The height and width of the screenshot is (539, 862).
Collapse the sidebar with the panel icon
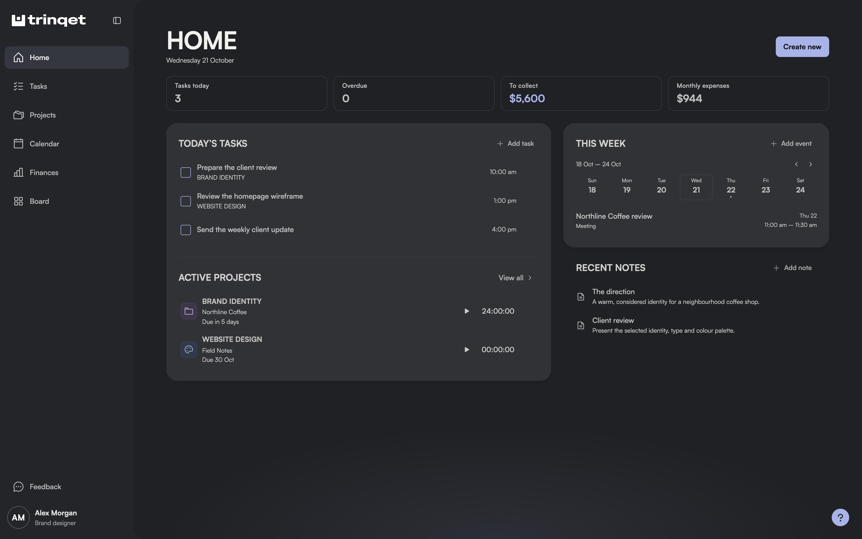point(117,21)
